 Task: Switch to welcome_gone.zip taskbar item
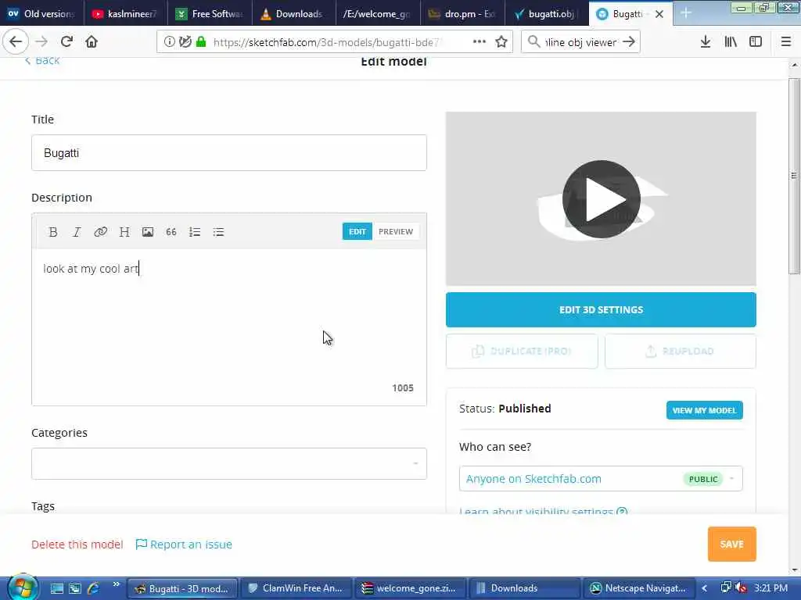(410, 588)
